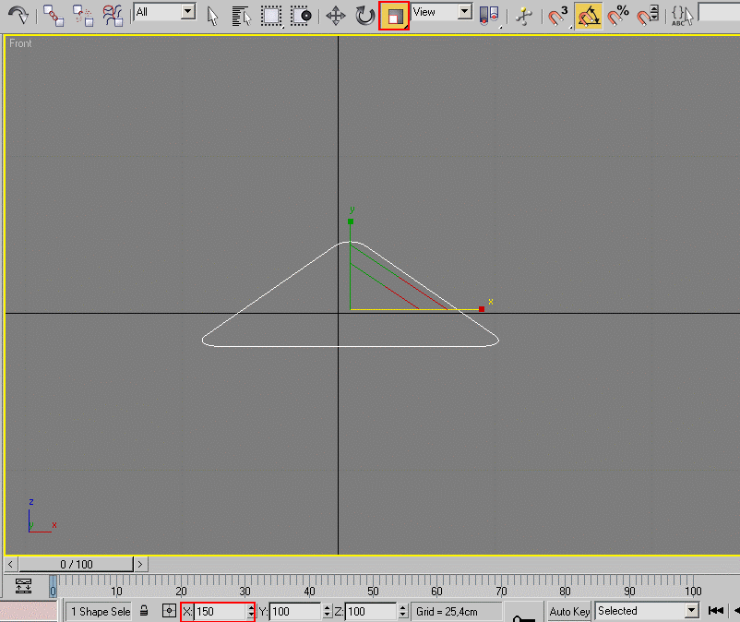Open the Mini Curve Editor icon
The image size is (740, 622).
23,586
